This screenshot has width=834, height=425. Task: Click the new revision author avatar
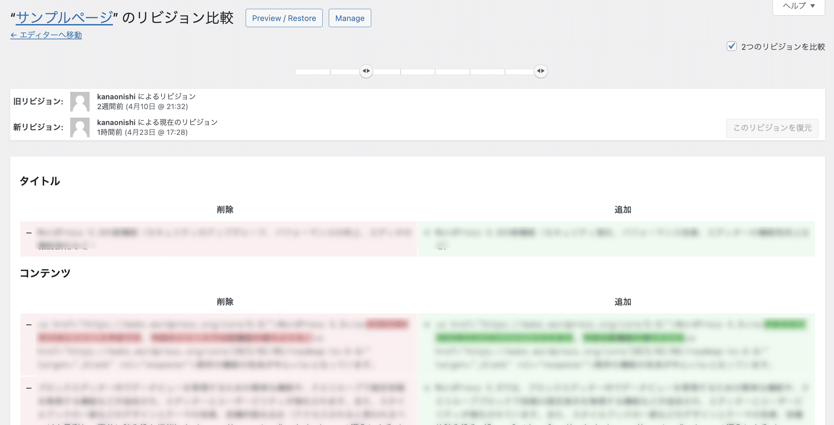pos(80,127)
